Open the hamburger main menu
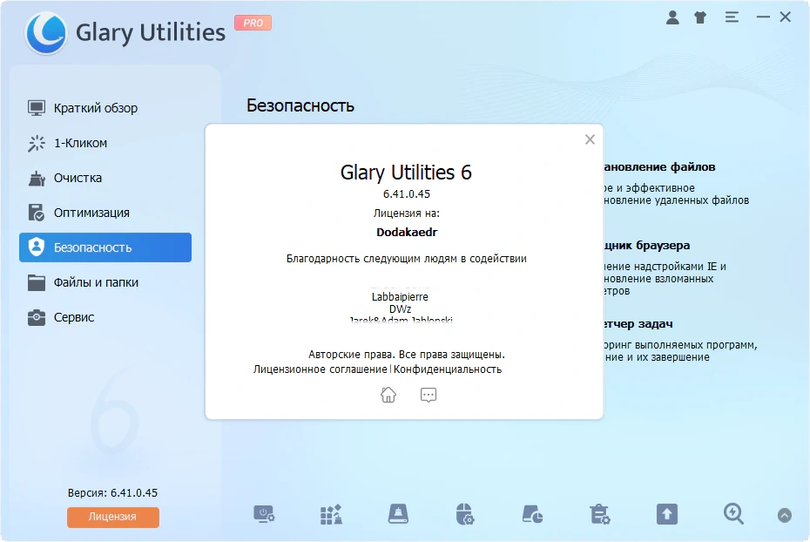The image size is (810, 542). pyautogui.click(x=732, y=17)
